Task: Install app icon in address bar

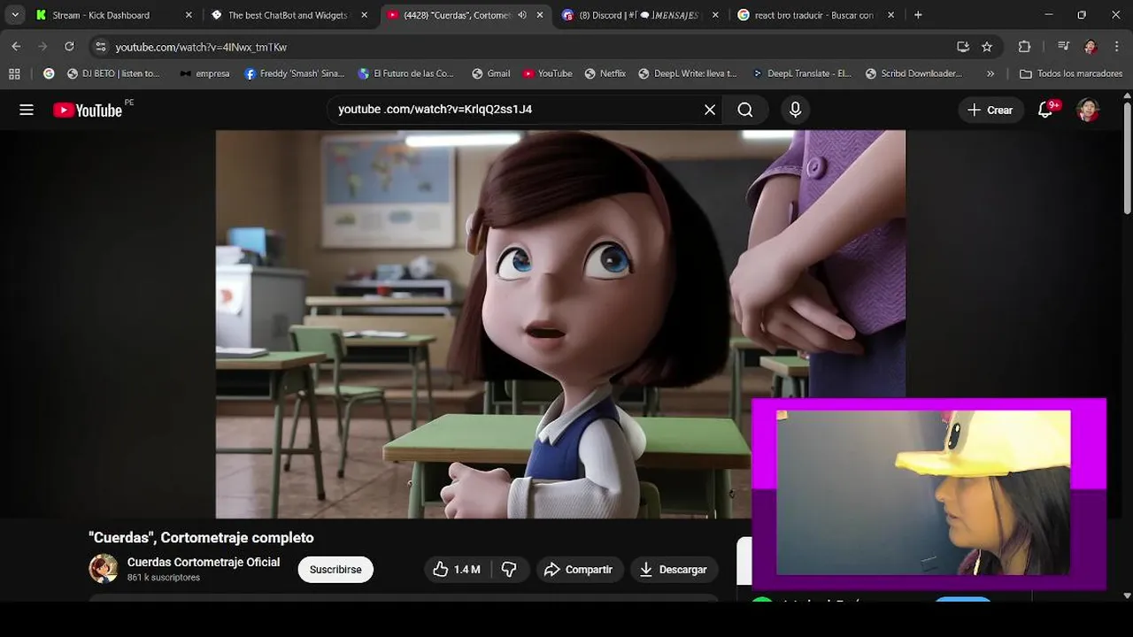Action: click(x=963, y=47)
